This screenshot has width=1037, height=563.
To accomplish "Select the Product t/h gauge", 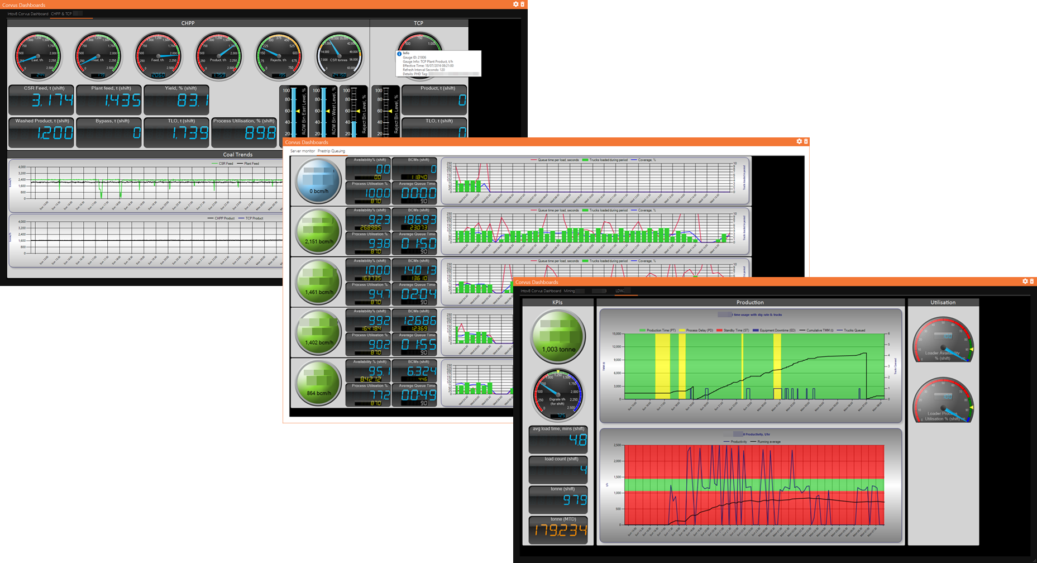I will point(218,56).
